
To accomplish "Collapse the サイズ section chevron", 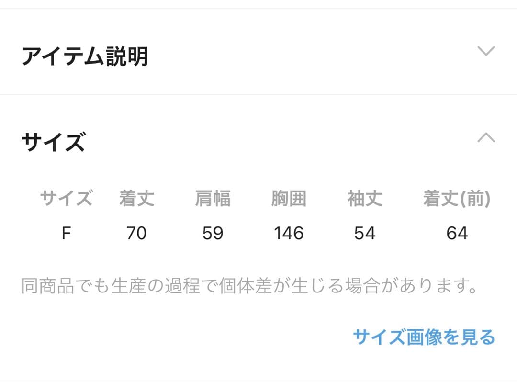I will pyautogui.click(x=486, y=138).
